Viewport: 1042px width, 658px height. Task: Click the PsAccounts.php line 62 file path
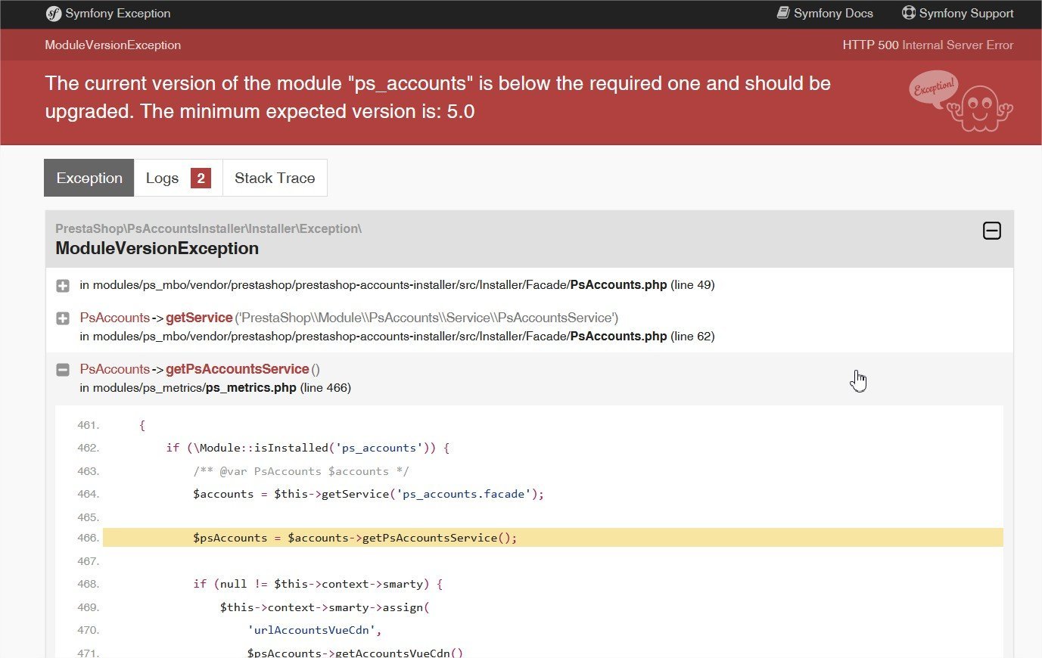coord(397,337)
